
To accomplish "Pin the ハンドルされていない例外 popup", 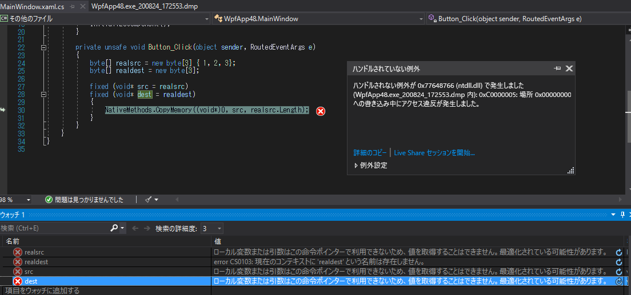I will tap(557, 68).
